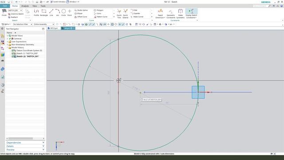Click the Undo arrow in title bar
Screen dimensions: 284x160
(16, 2)
